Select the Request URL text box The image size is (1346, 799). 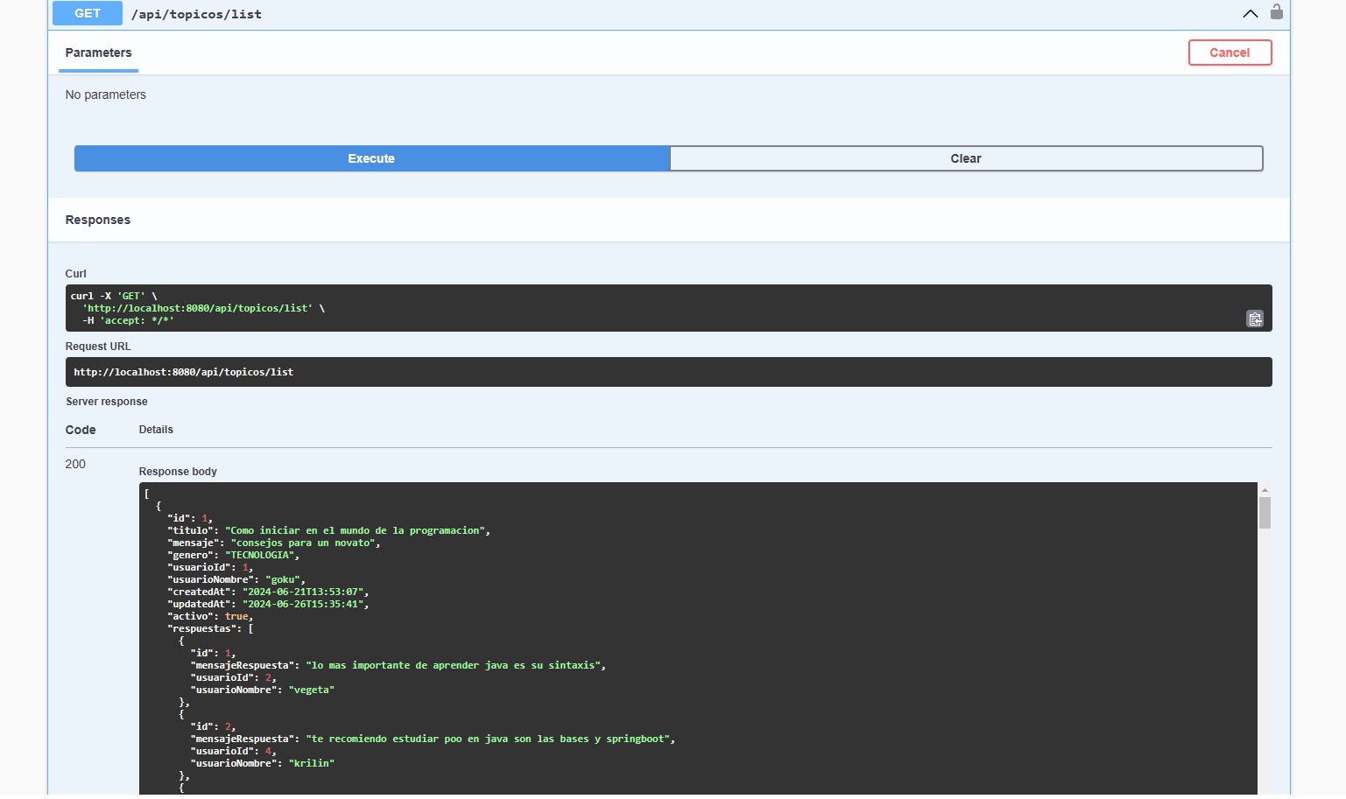click(x=668, y=372)
